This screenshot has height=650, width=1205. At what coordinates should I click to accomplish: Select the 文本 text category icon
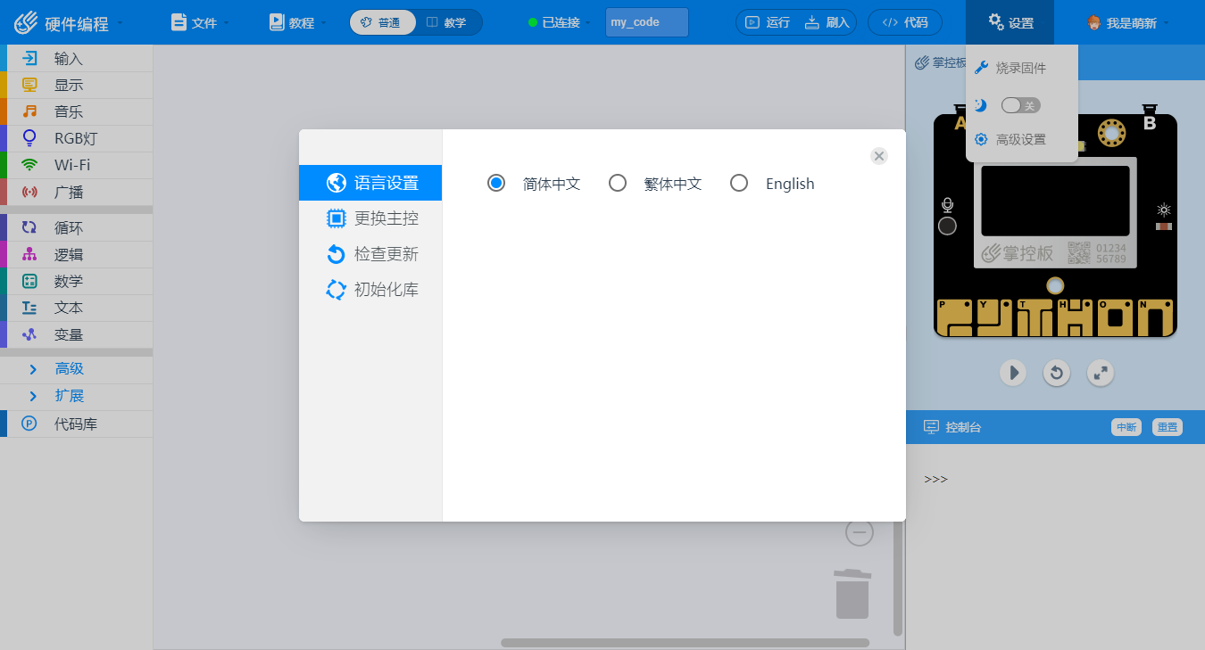pos(29,308)
